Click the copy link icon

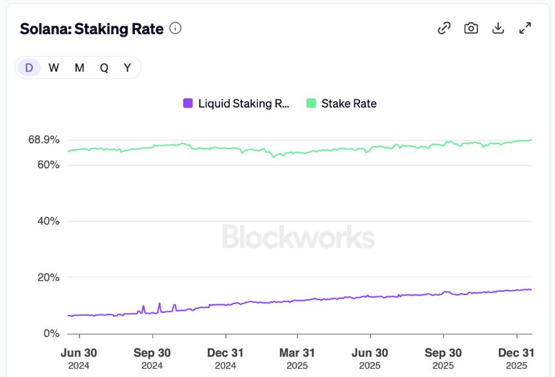[x=444, y=28]
